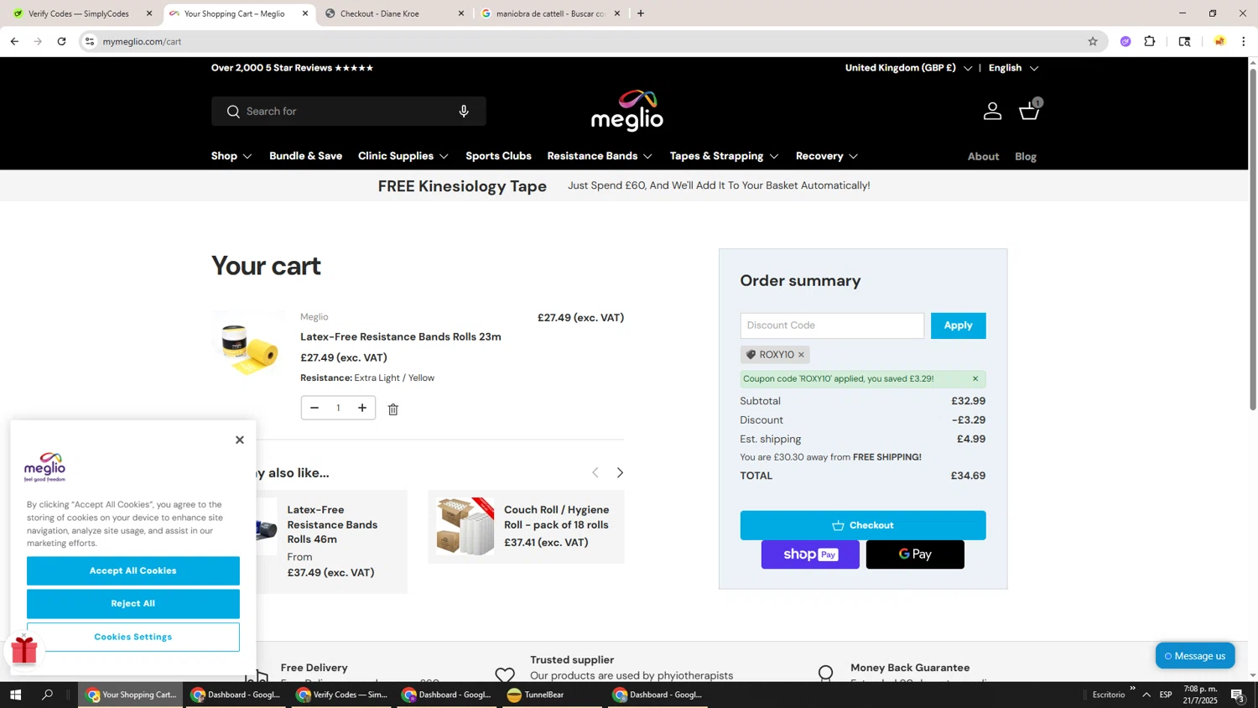1258x708 pixels.
Task: Click the yellow resistance band thumbnail
Action: click(x=249, y=347)
